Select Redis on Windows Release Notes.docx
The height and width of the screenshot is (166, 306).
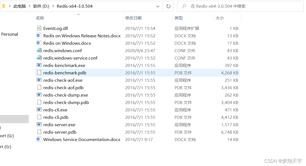(x=82, y=36)
